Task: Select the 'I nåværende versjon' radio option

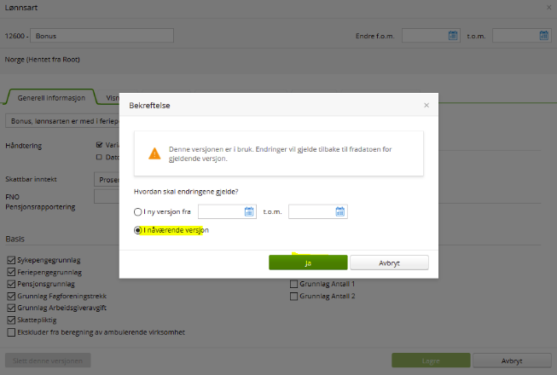Action: 138,230
